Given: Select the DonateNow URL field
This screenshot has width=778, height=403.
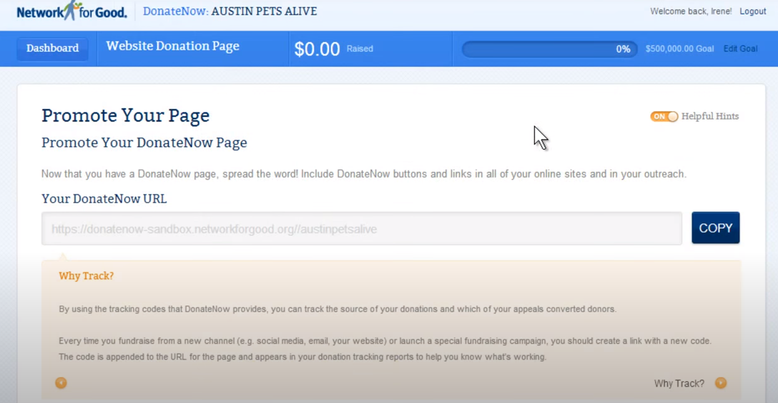Looking at the screenshot, I should point(362,228).
